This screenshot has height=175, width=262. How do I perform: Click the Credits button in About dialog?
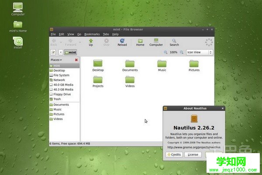tap(174, 154)
